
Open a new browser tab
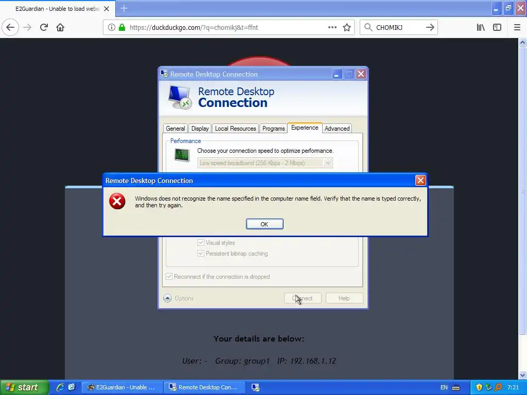(x=124, y=8)
